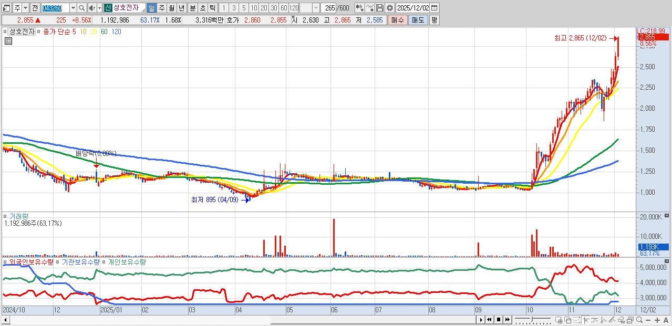Image resolution: width=672 pixels, height=326 pixels.
Task: Select interval 5 button
Action: [x=244, y=8]
